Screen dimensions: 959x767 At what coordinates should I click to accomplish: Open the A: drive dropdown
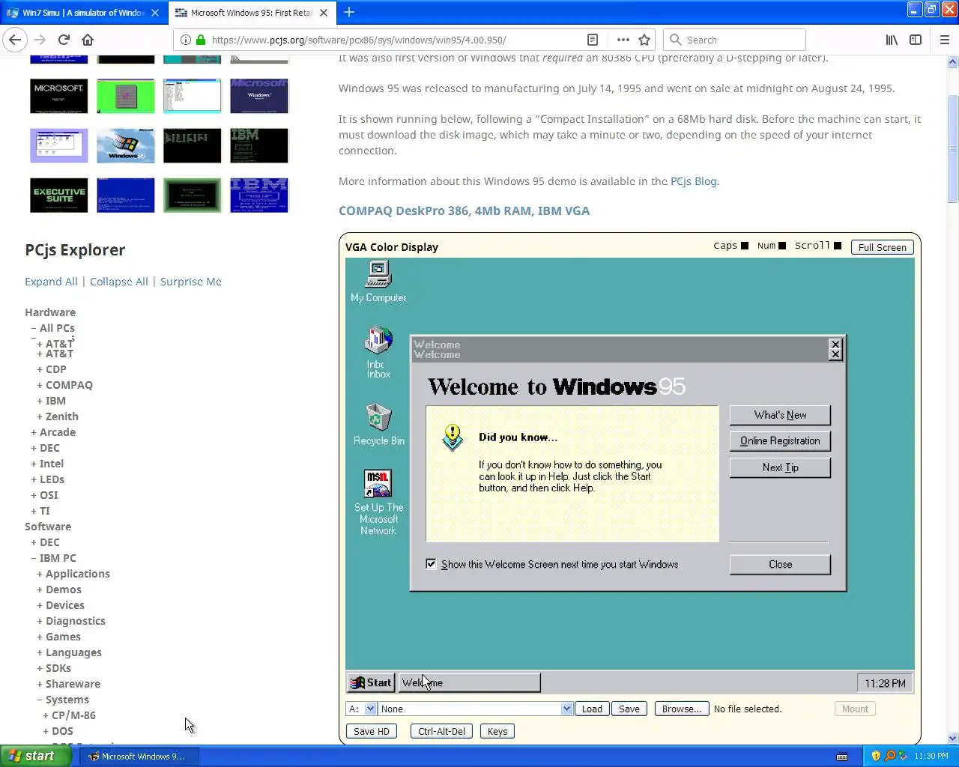pos(361,709)
